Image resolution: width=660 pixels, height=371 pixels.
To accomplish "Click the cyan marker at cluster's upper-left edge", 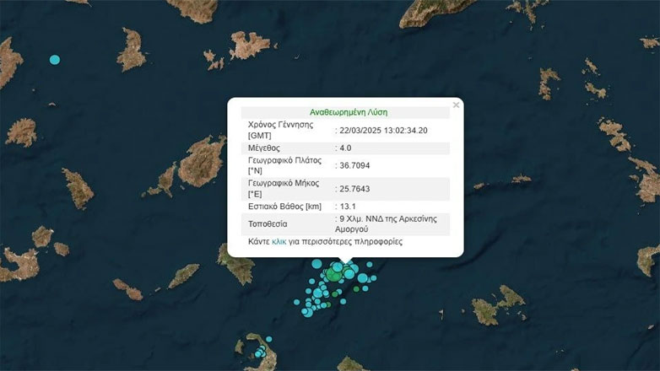I will pos(316,264).
